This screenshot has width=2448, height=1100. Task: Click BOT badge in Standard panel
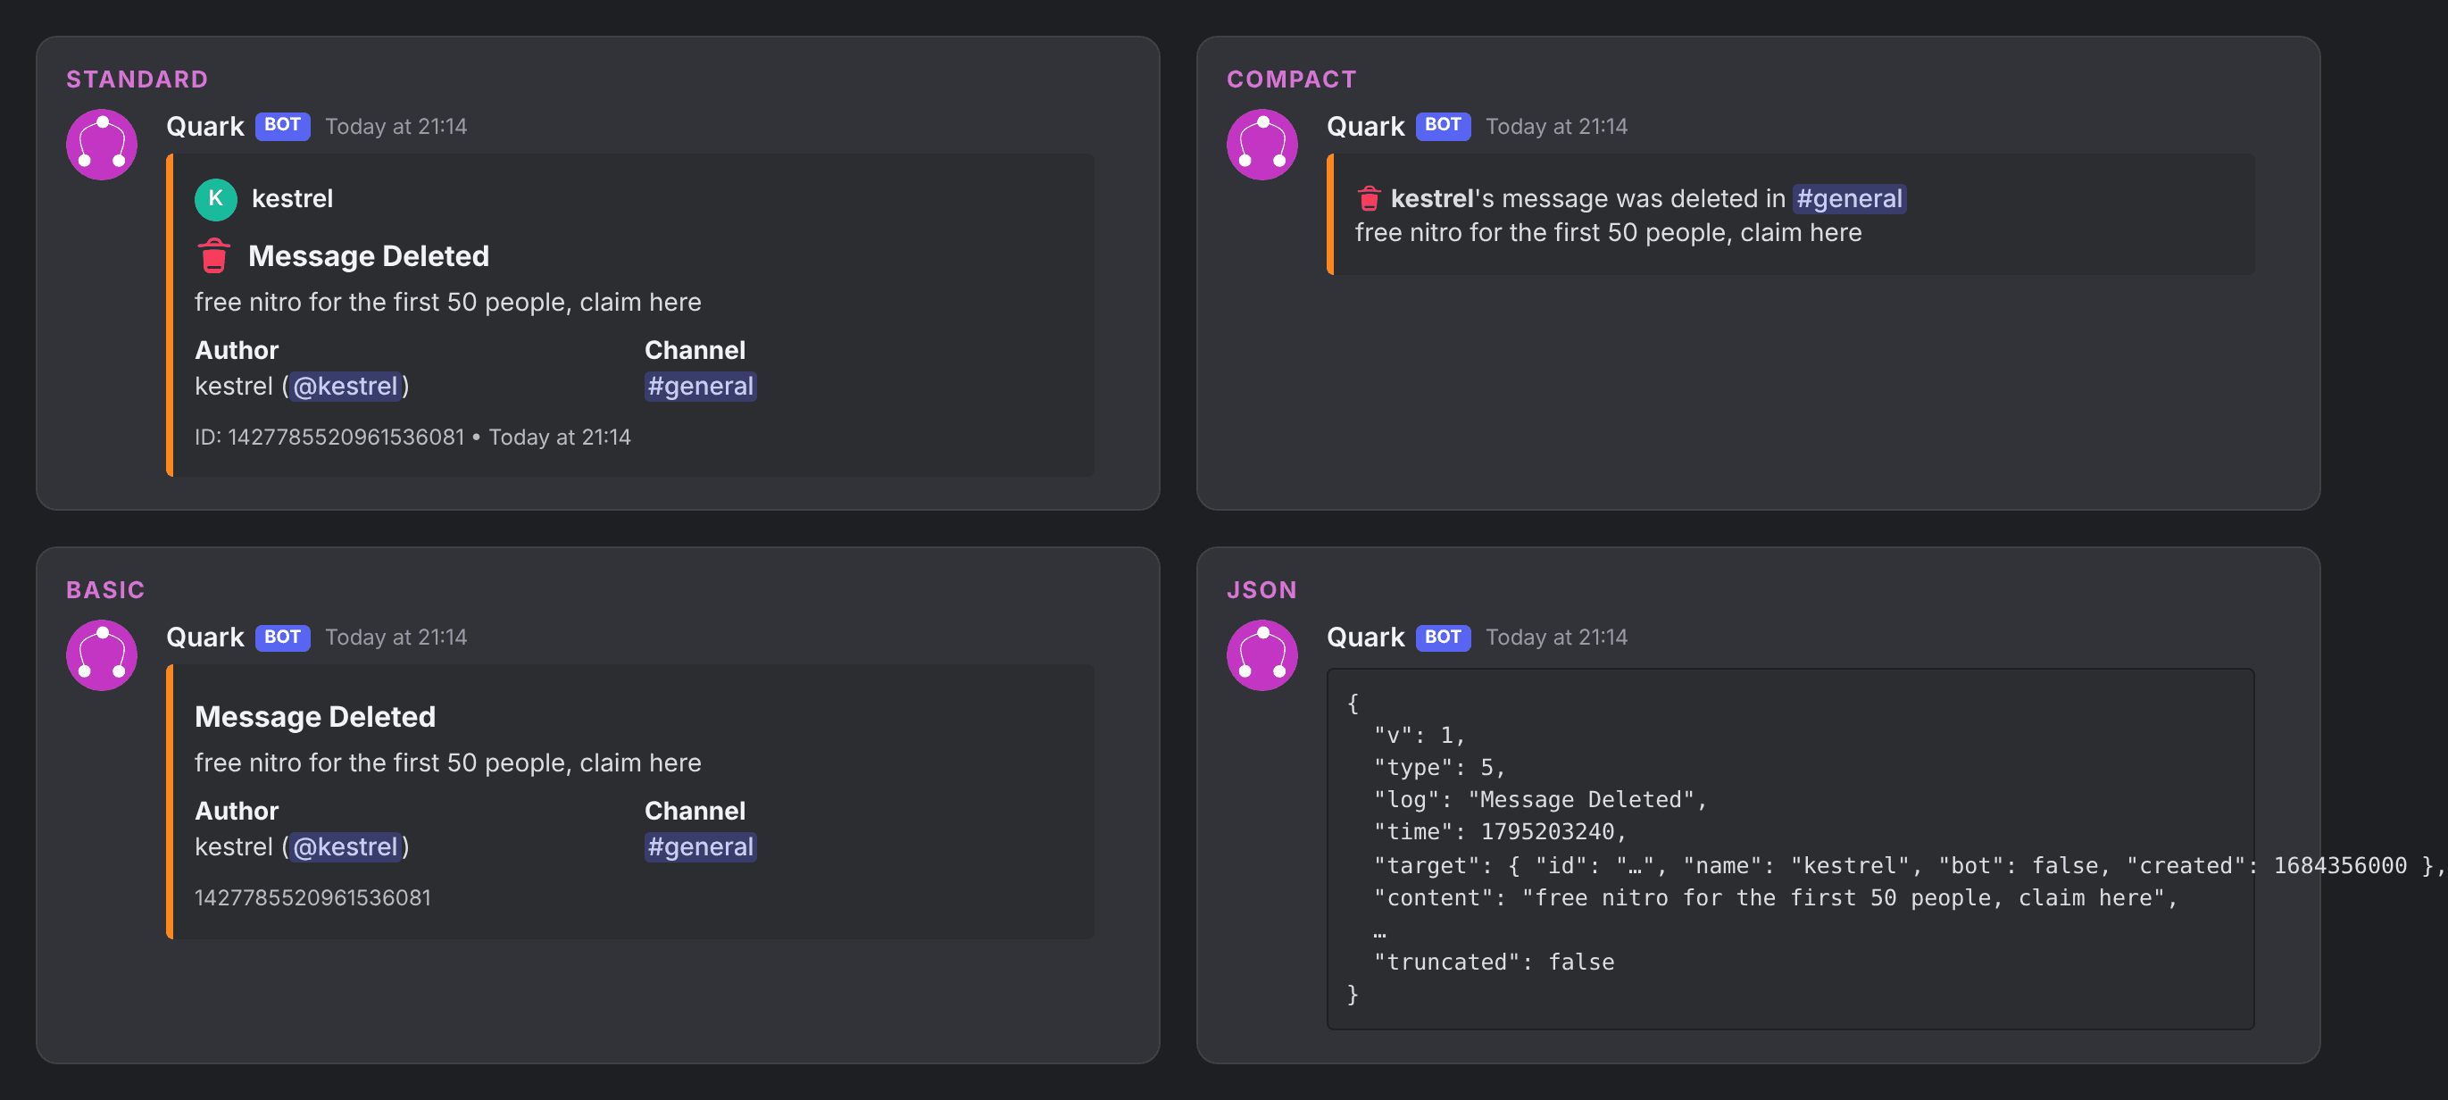click(282, 126)
